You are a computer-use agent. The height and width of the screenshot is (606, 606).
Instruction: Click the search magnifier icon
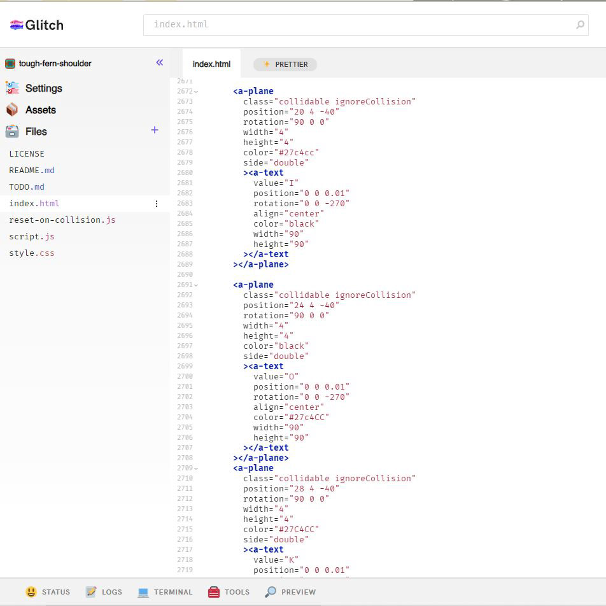[580, 25]
